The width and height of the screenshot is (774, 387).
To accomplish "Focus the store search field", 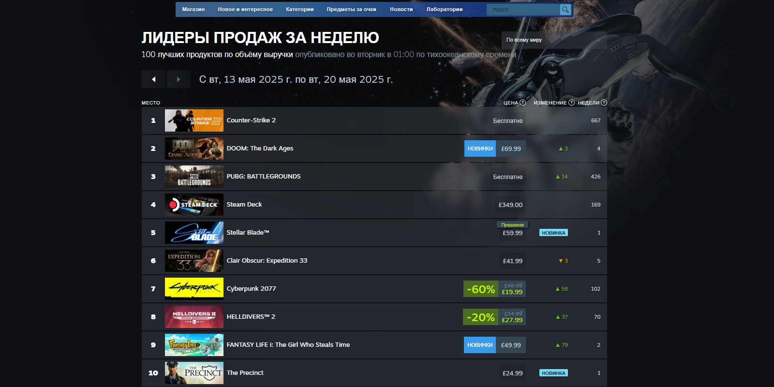I will pos(523,10).
